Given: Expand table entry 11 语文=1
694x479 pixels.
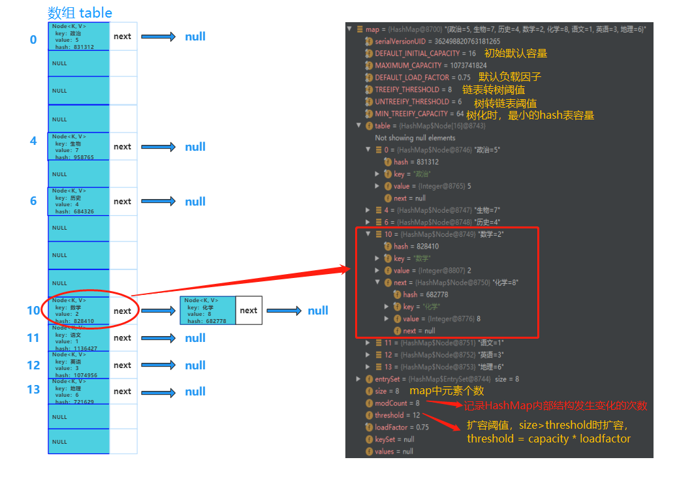Looking at the screenshot, I should click(x=368, y=343).
